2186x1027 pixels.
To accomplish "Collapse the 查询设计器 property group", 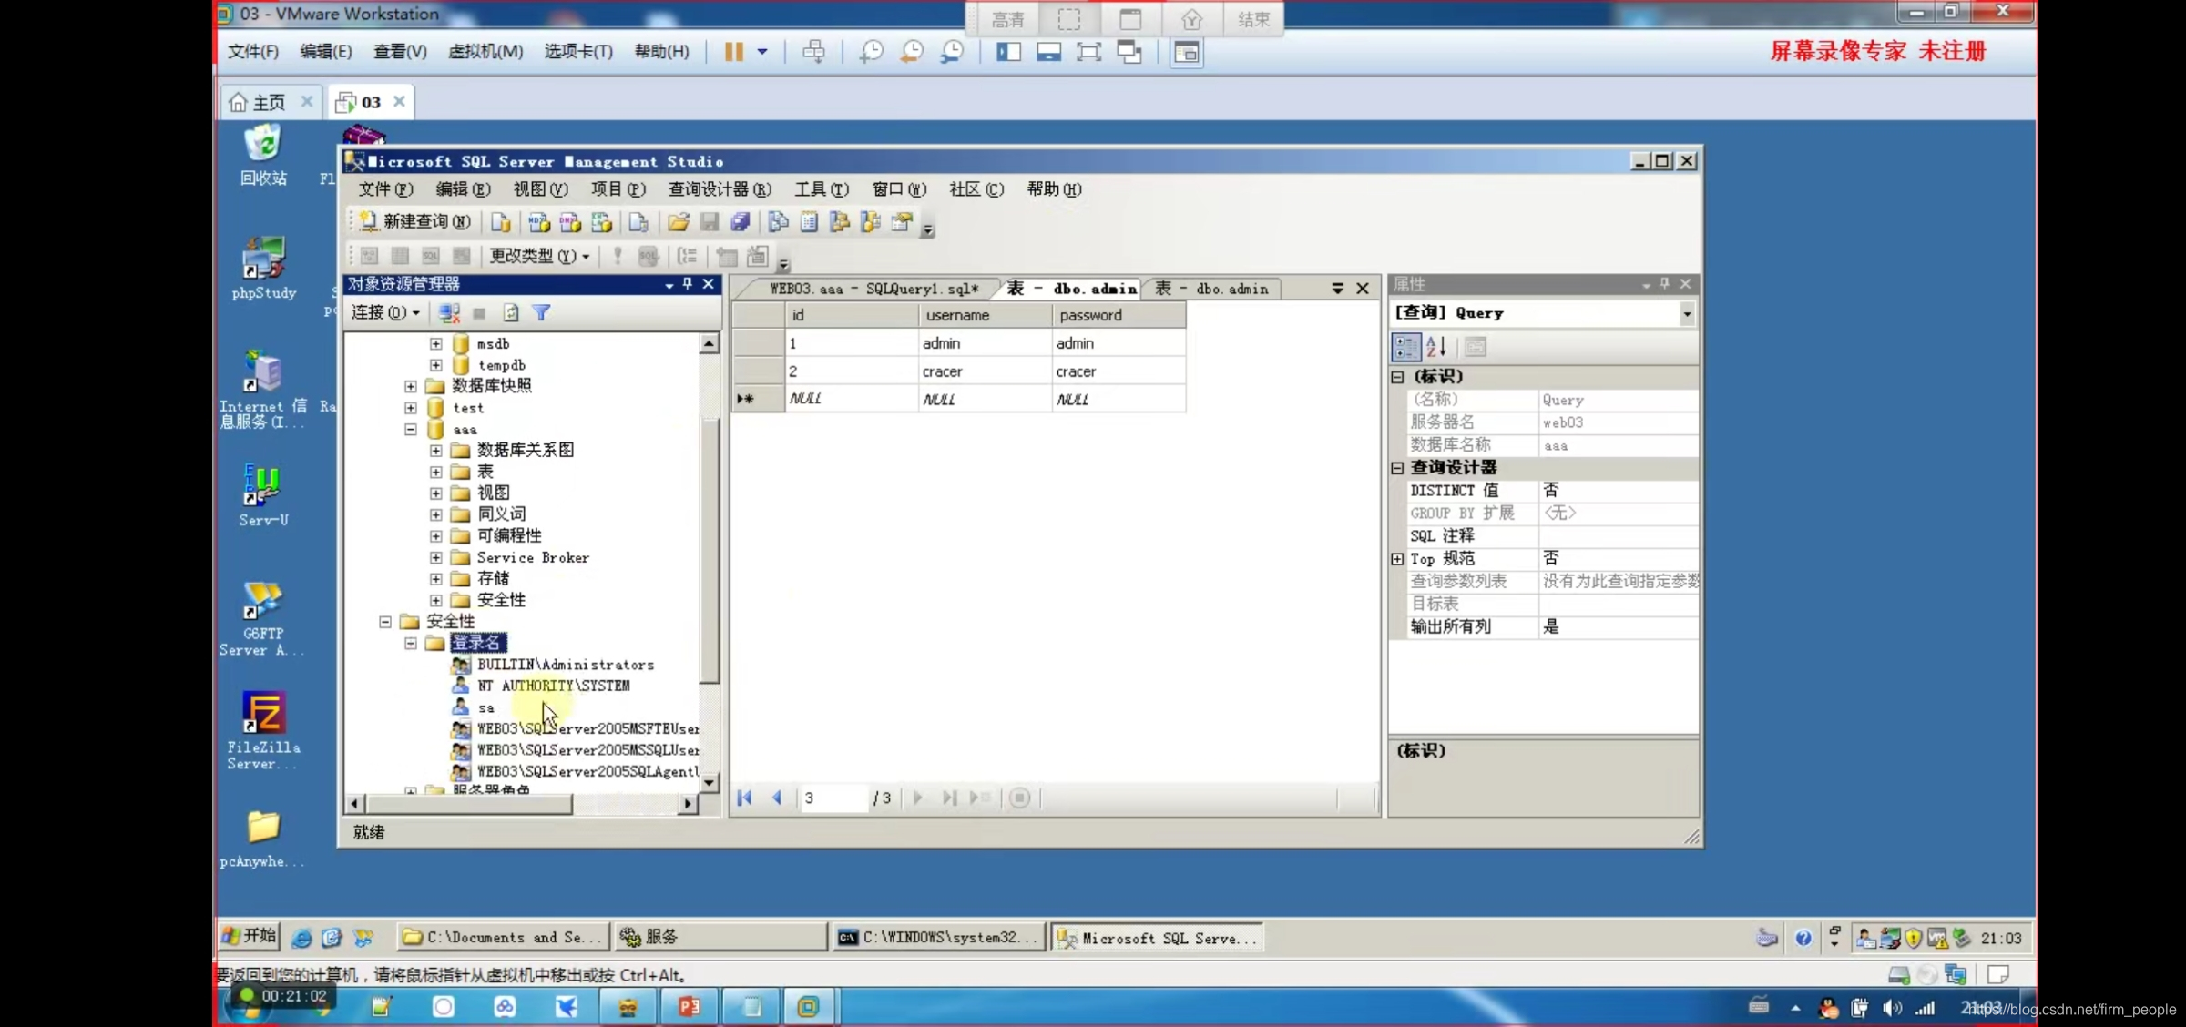I will pyautogui.click(x=1398, y=468).
